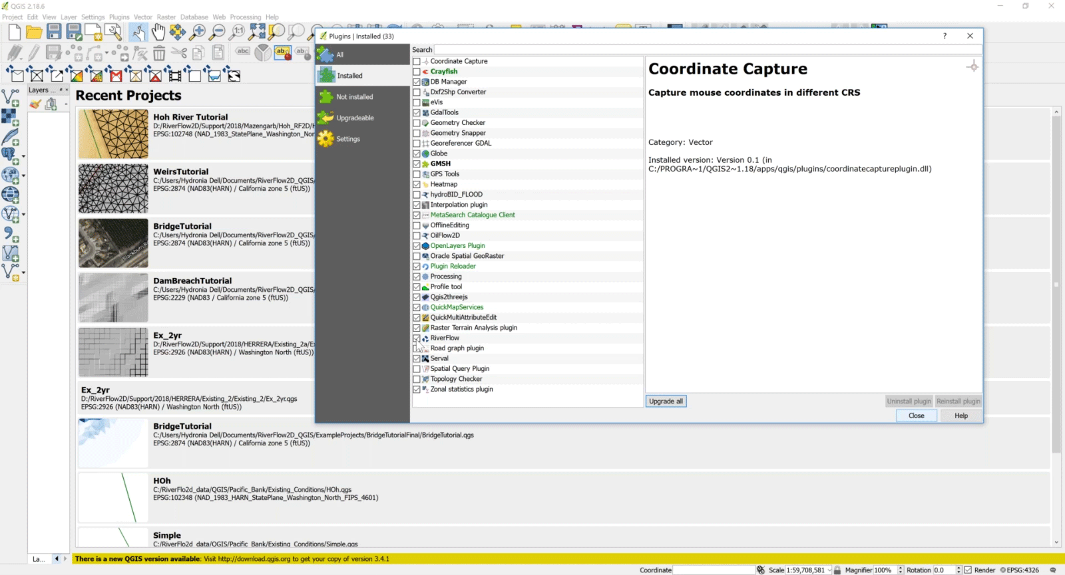The height and width of the screenshot is (575, 1065).
Task: Select the Zoom Out magnifier tool
Action: [218, 32]
